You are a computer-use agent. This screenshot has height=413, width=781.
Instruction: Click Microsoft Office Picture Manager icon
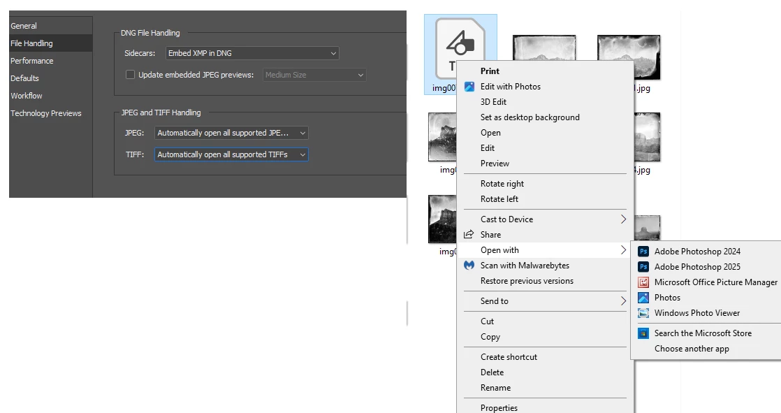(643, 282)
